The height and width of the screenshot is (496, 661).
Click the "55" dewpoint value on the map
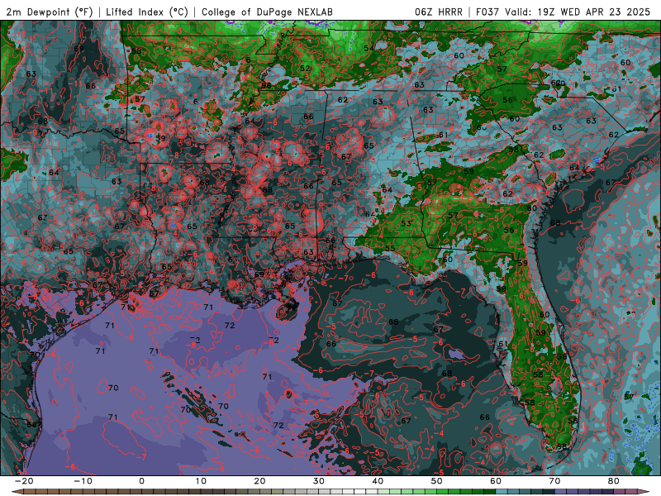tap(389, 249)
